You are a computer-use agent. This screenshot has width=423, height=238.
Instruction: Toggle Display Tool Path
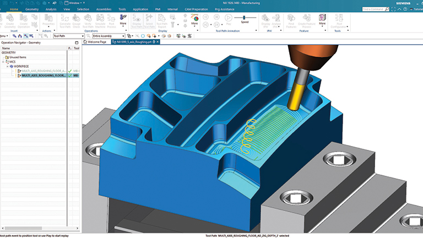pyautogui.click(x=137, y=21)
